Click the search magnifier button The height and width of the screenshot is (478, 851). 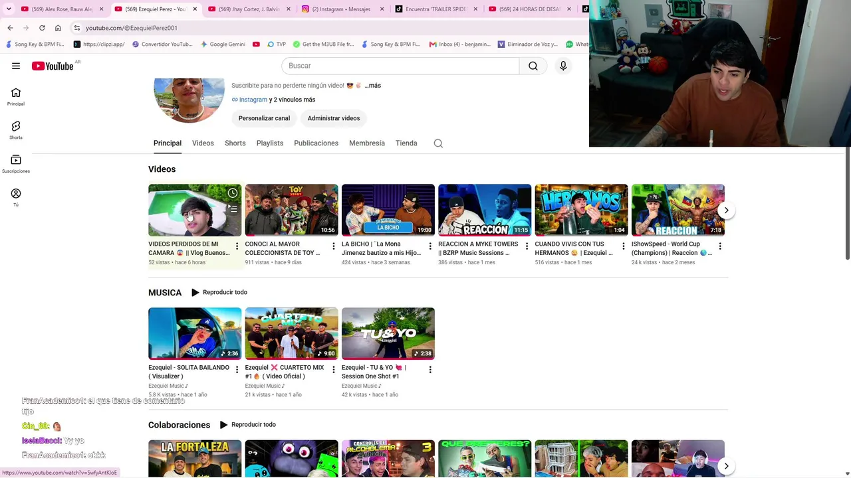[x=533, y=66]
